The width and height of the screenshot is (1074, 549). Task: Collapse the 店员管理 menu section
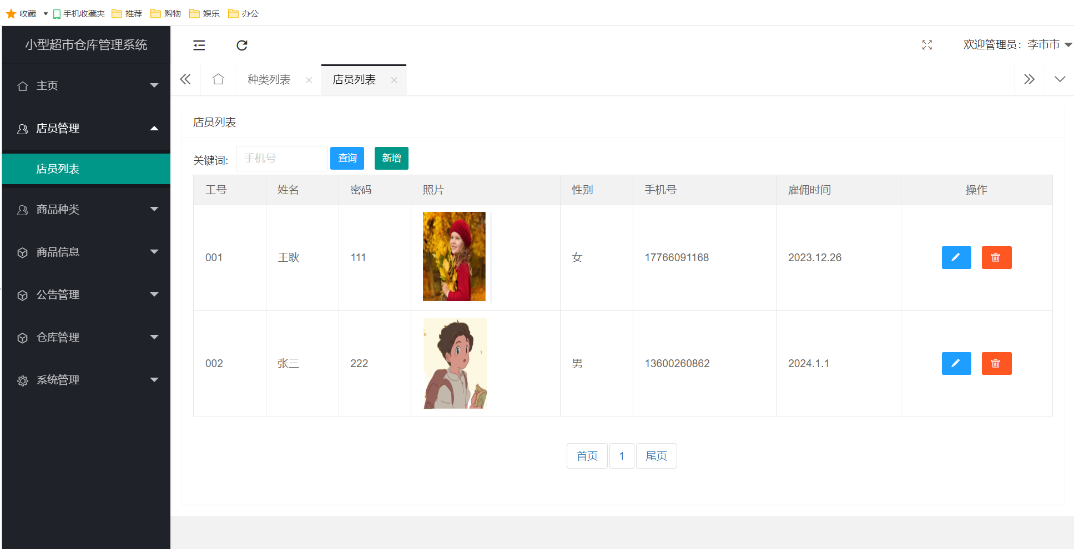(86, 128)
